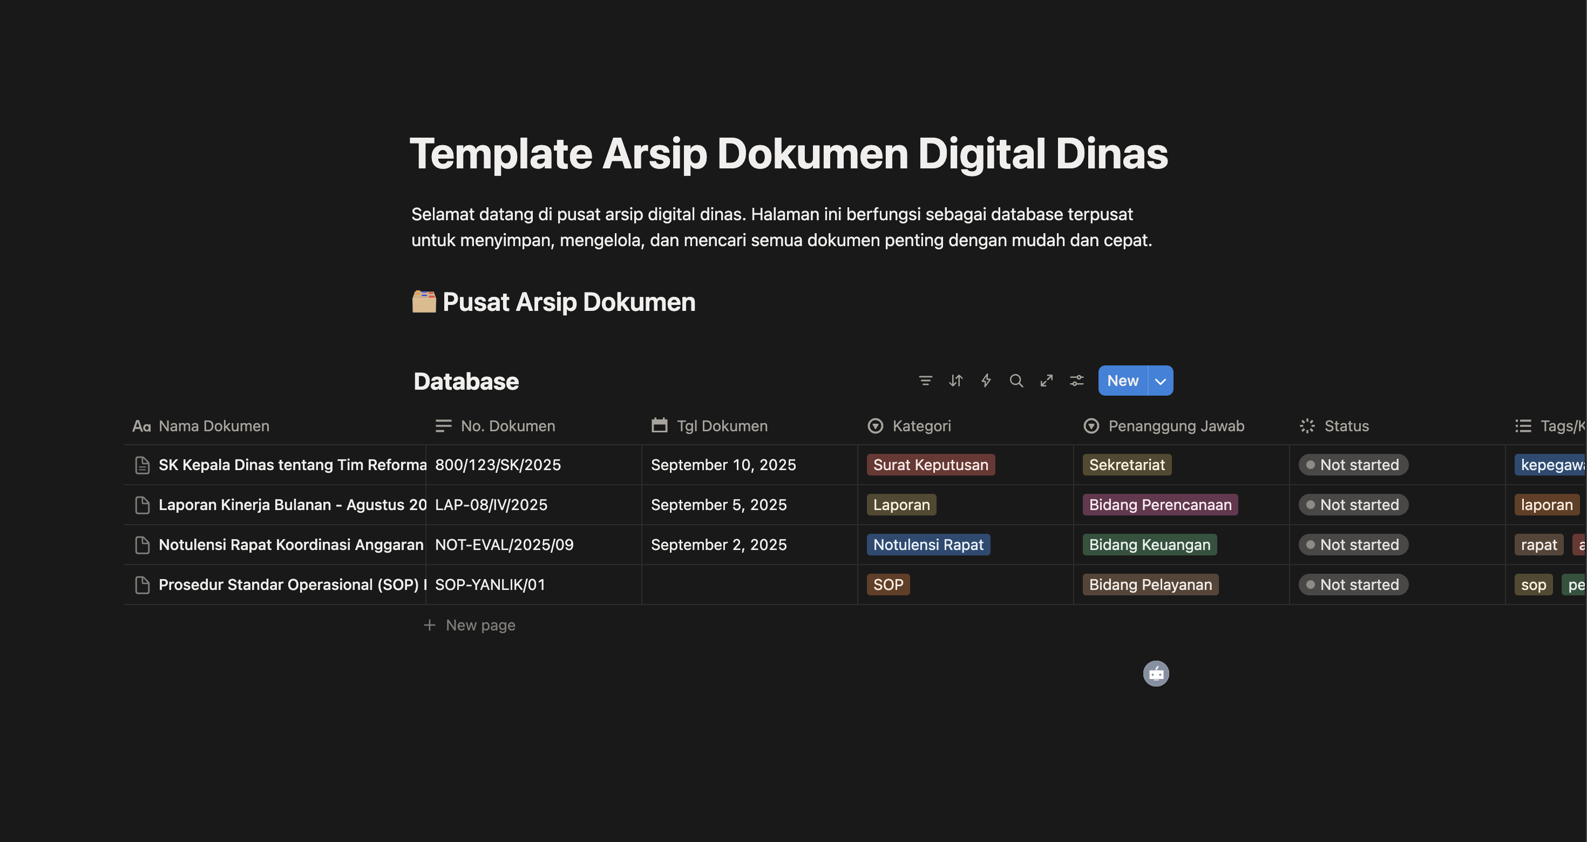Open database in full page icon

click(x=1046, y=381)
